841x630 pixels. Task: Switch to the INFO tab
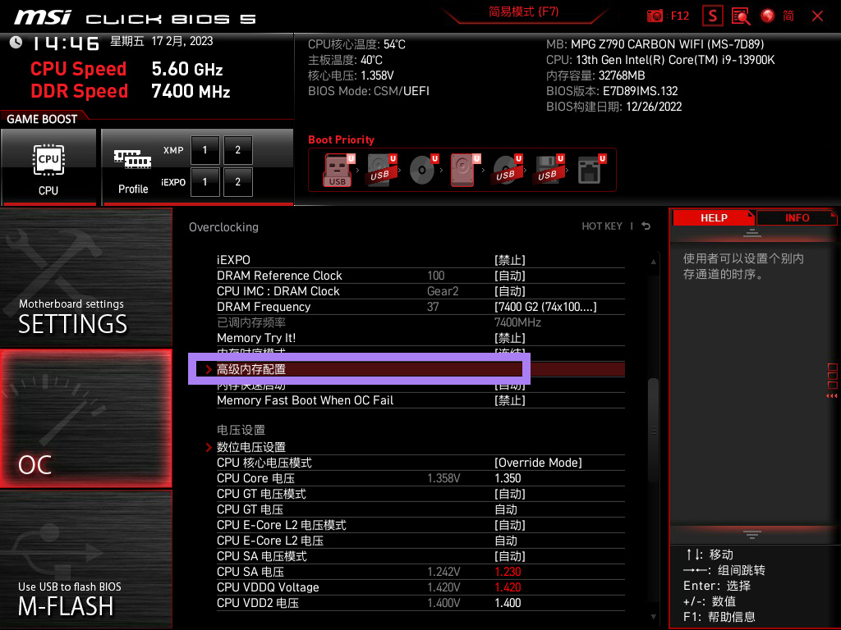[797, 218]
